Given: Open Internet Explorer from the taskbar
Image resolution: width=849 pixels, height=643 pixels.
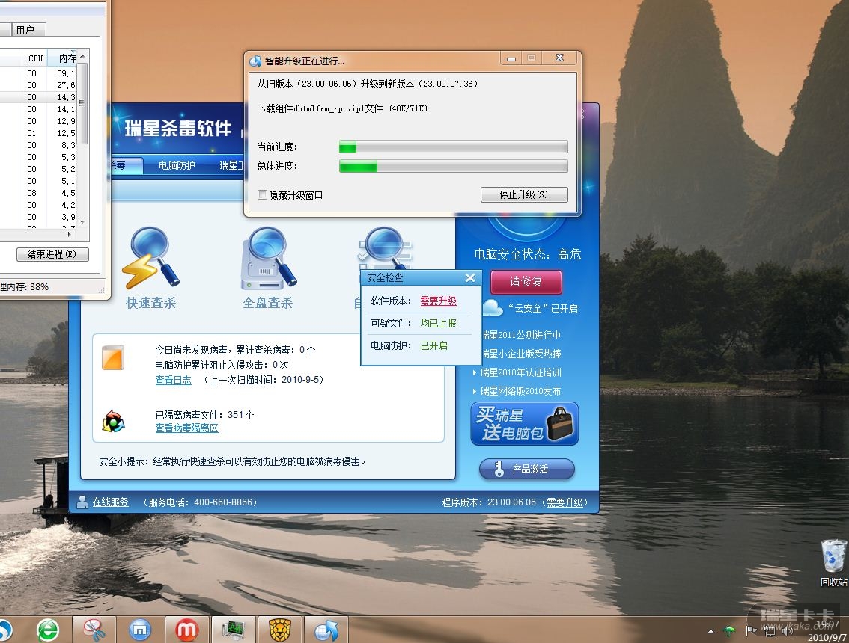Looking at the screenshot, I should point(48,630).
